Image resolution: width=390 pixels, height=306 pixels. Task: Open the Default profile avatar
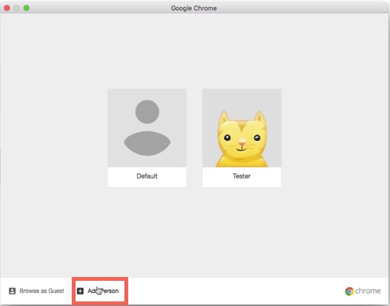pyautogui.click(x=147, y=128)
